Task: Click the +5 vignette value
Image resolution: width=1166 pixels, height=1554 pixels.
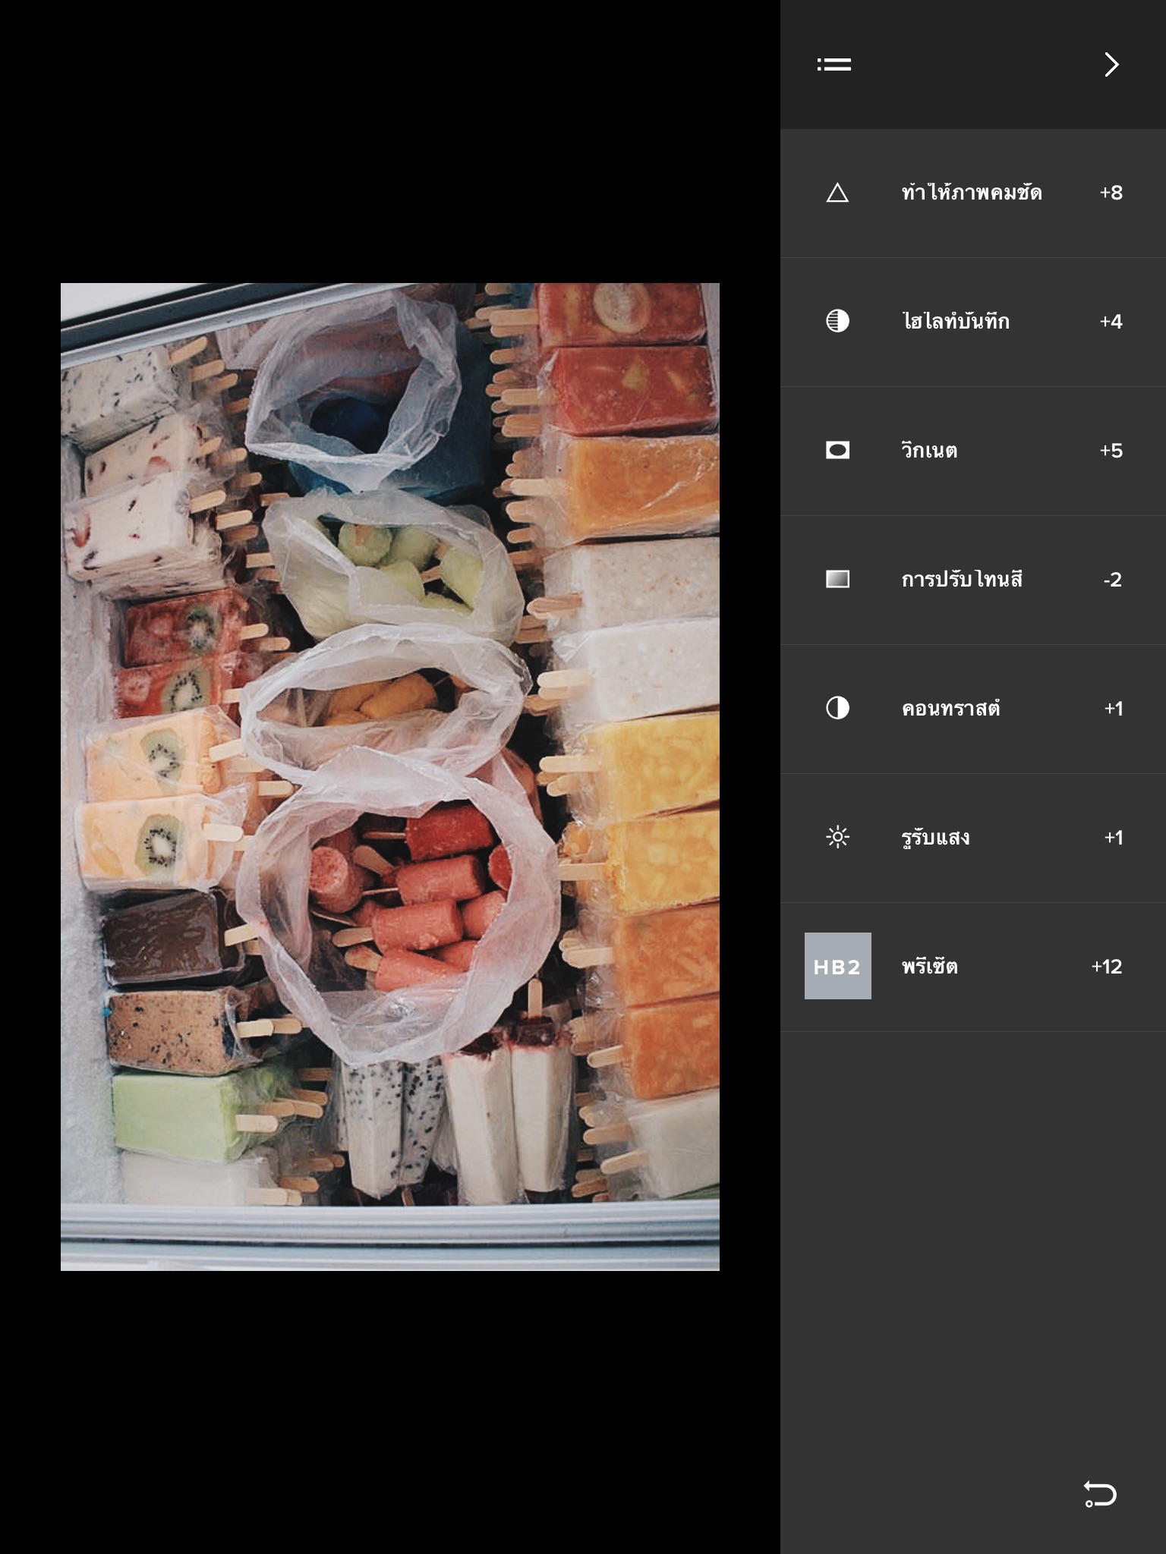Action: [x=1111, y=451]
